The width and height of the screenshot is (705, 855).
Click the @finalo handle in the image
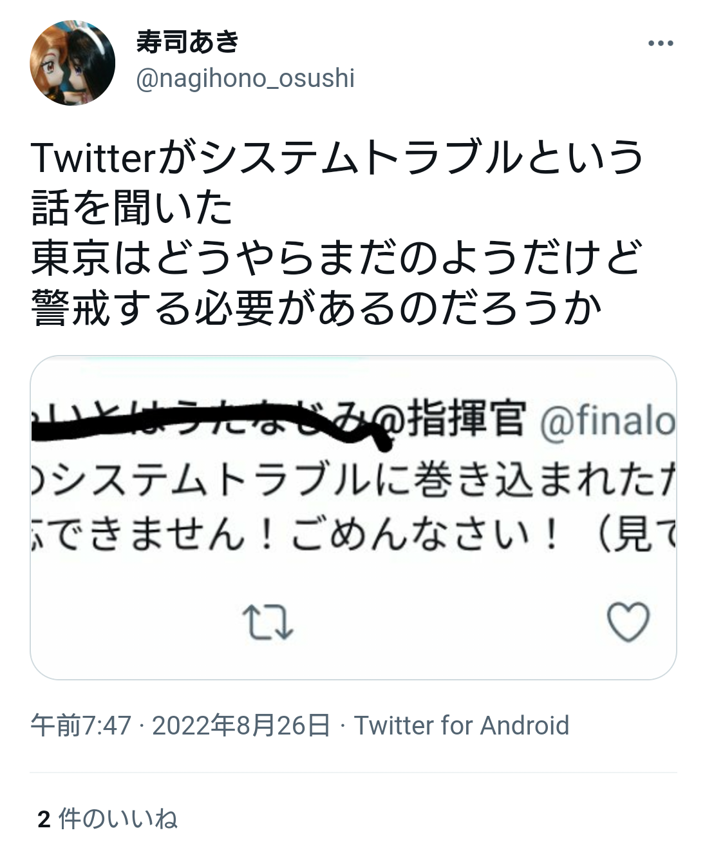click(606, 421)
